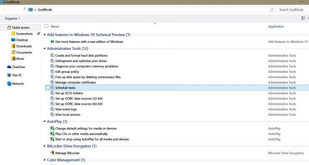Viewport: 309px width, 165px height.
Task: Click the icon beside Diagnose your computer's memory problems
Action: [x=52, y=66]
